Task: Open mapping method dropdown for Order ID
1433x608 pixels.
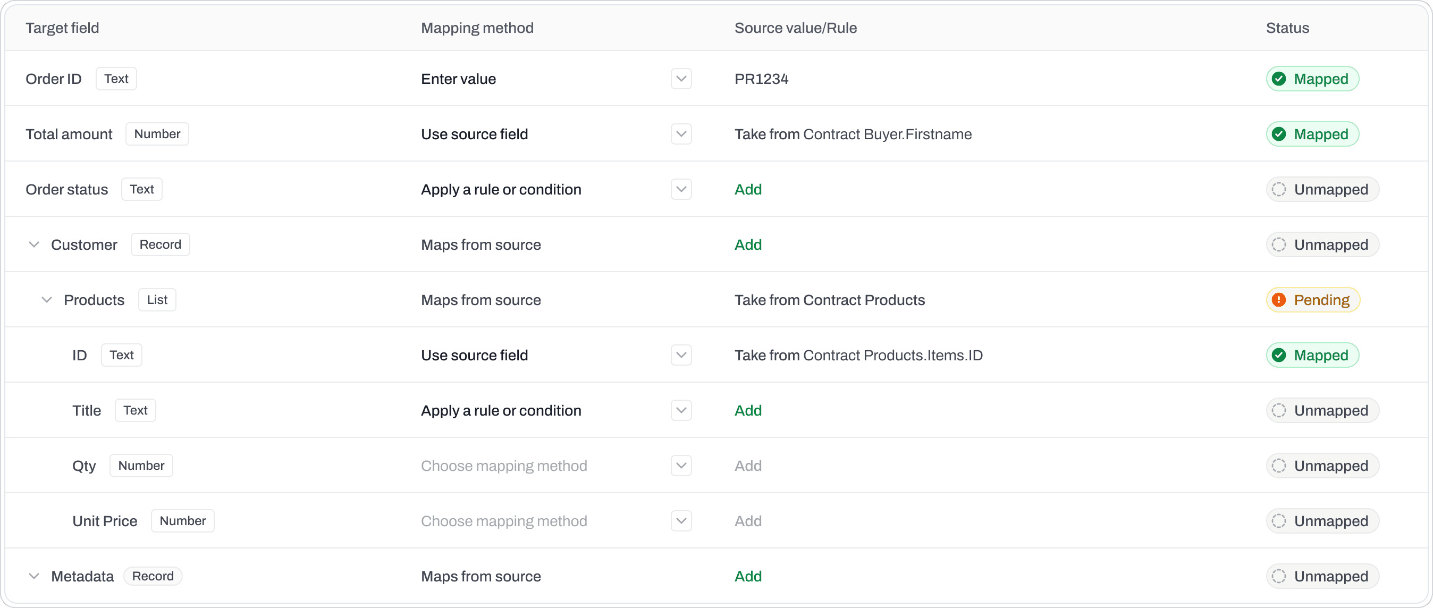Action: point(681,79)
